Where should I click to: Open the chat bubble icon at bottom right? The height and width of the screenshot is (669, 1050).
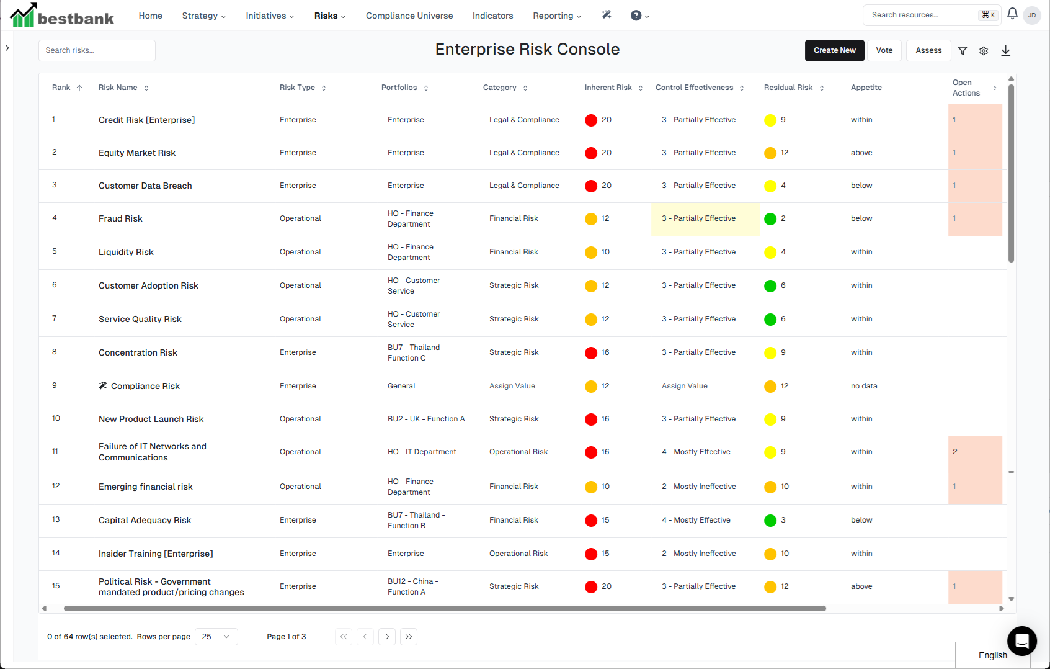click(1021, 641)
